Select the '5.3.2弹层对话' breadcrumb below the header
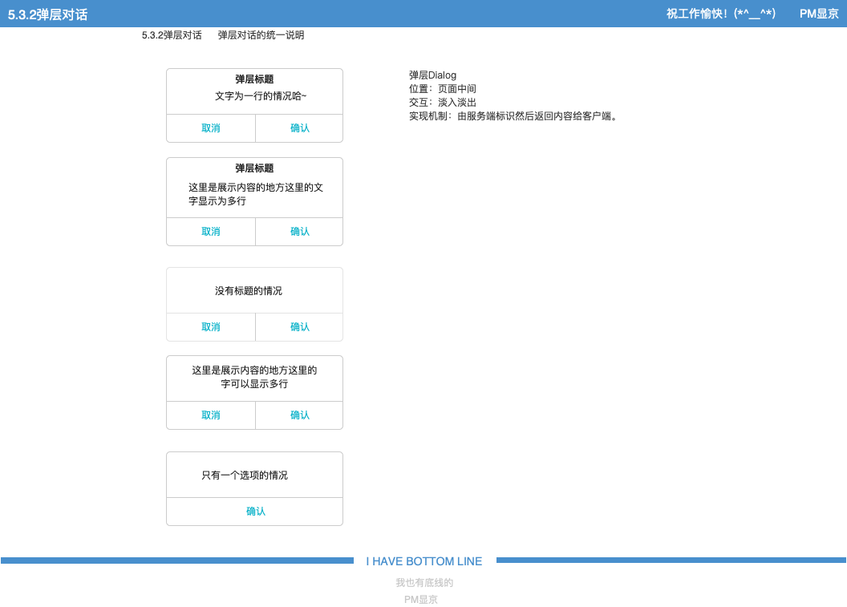Image resolution: width=847 pixels, height=607 pixels. [x=172, y=35]
